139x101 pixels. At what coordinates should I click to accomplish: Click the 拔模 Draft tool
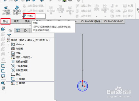point(116,11)
